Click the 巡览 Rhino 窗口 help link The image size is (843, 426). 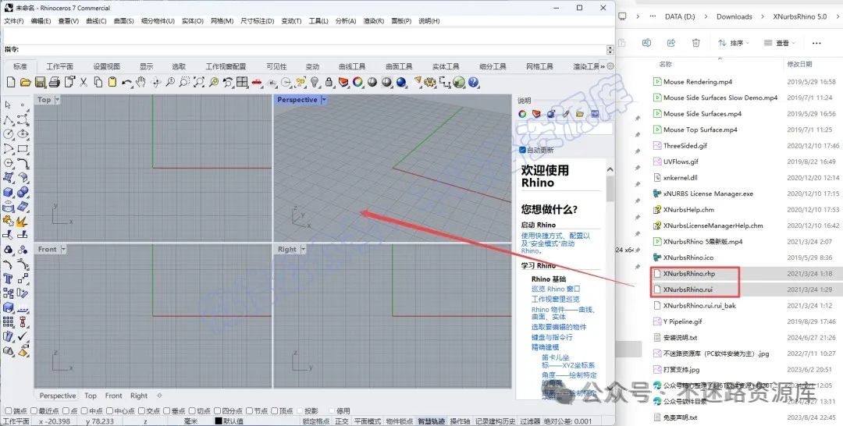pyautogui.click(x=556, y=289)
